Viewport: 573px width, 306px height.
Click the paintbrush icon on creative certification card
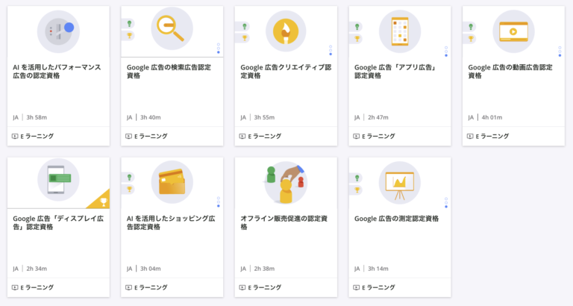286,30
